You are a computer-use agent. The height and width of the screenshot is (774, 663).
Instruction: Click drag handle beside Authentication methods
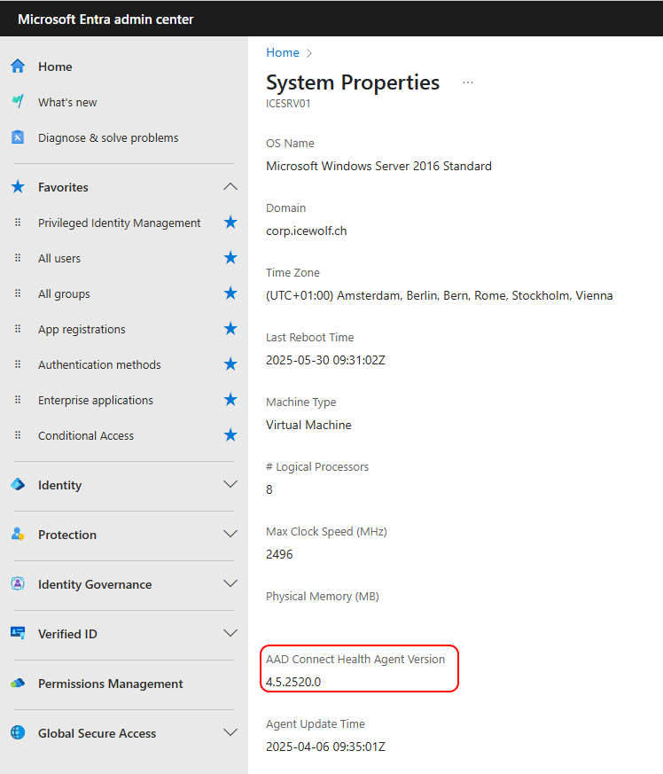(18, 364)
